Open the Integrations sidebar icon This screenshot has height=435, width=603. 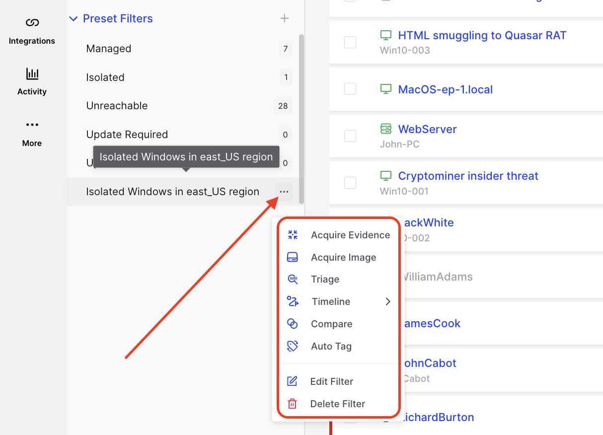coord(32,23)
